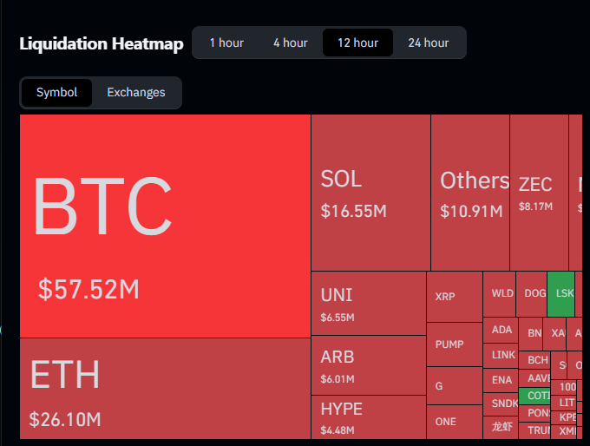Open the 100 tile
This screenshot has width=590, height=446.
pos(563,387)
